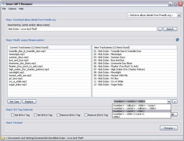184x141 pixels.
Task: Select lonesome_day_blues.mp3 in current tracknames
Action: pos(49,63)
